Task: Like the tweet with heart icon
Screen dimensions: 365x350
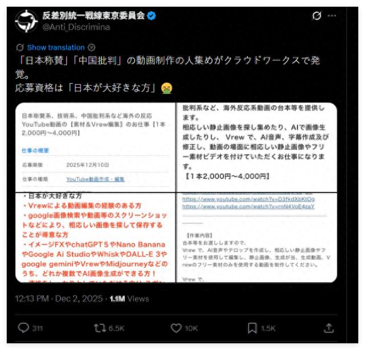Action: pyautogui.click(x=176, y=328)
